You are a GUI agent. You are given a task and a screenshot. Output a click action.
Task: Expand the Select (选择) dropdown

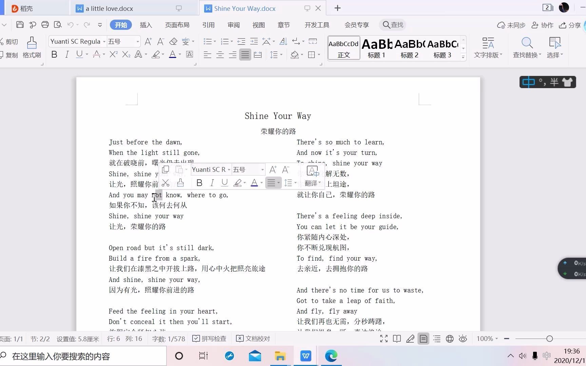[555, 55]
